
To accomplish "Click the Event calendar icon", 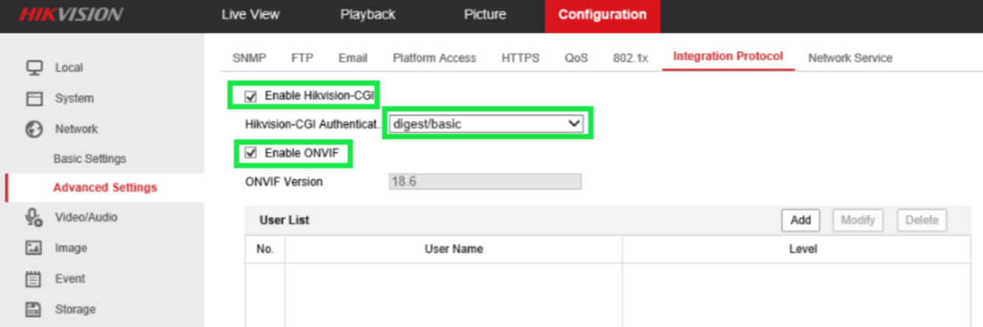I will click(34, 279).
